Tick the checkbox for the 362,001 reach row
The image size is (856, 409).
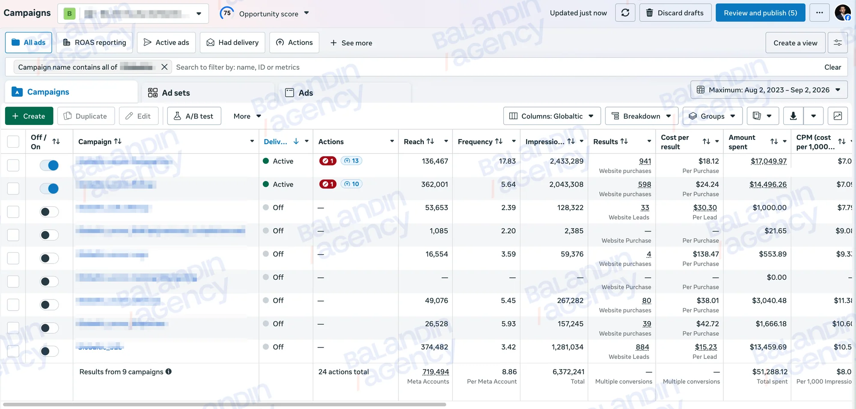(x=13, y=188)
